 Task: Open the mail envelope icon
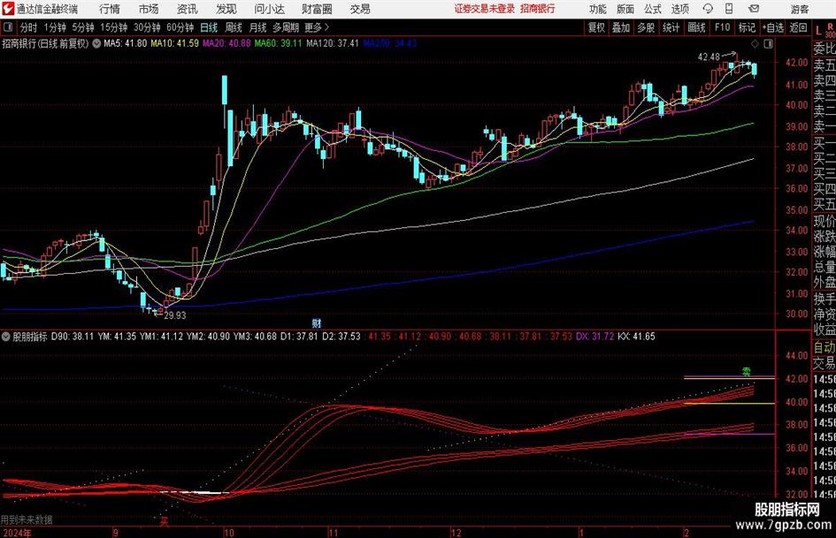[x=754, y=9]
